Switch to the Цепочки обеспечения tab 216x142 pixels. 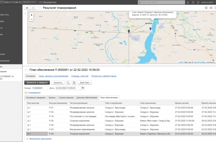pos(87,98)
